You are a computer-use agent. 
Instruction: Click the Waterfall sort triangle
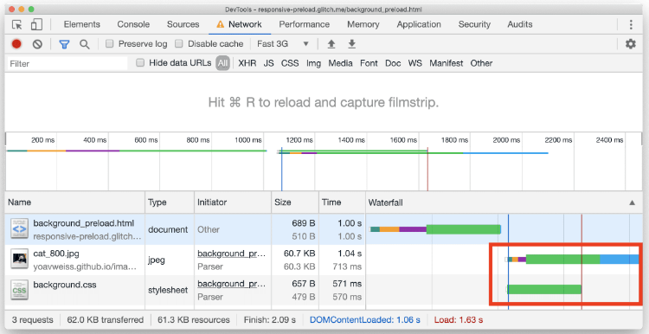click(632, 202)
